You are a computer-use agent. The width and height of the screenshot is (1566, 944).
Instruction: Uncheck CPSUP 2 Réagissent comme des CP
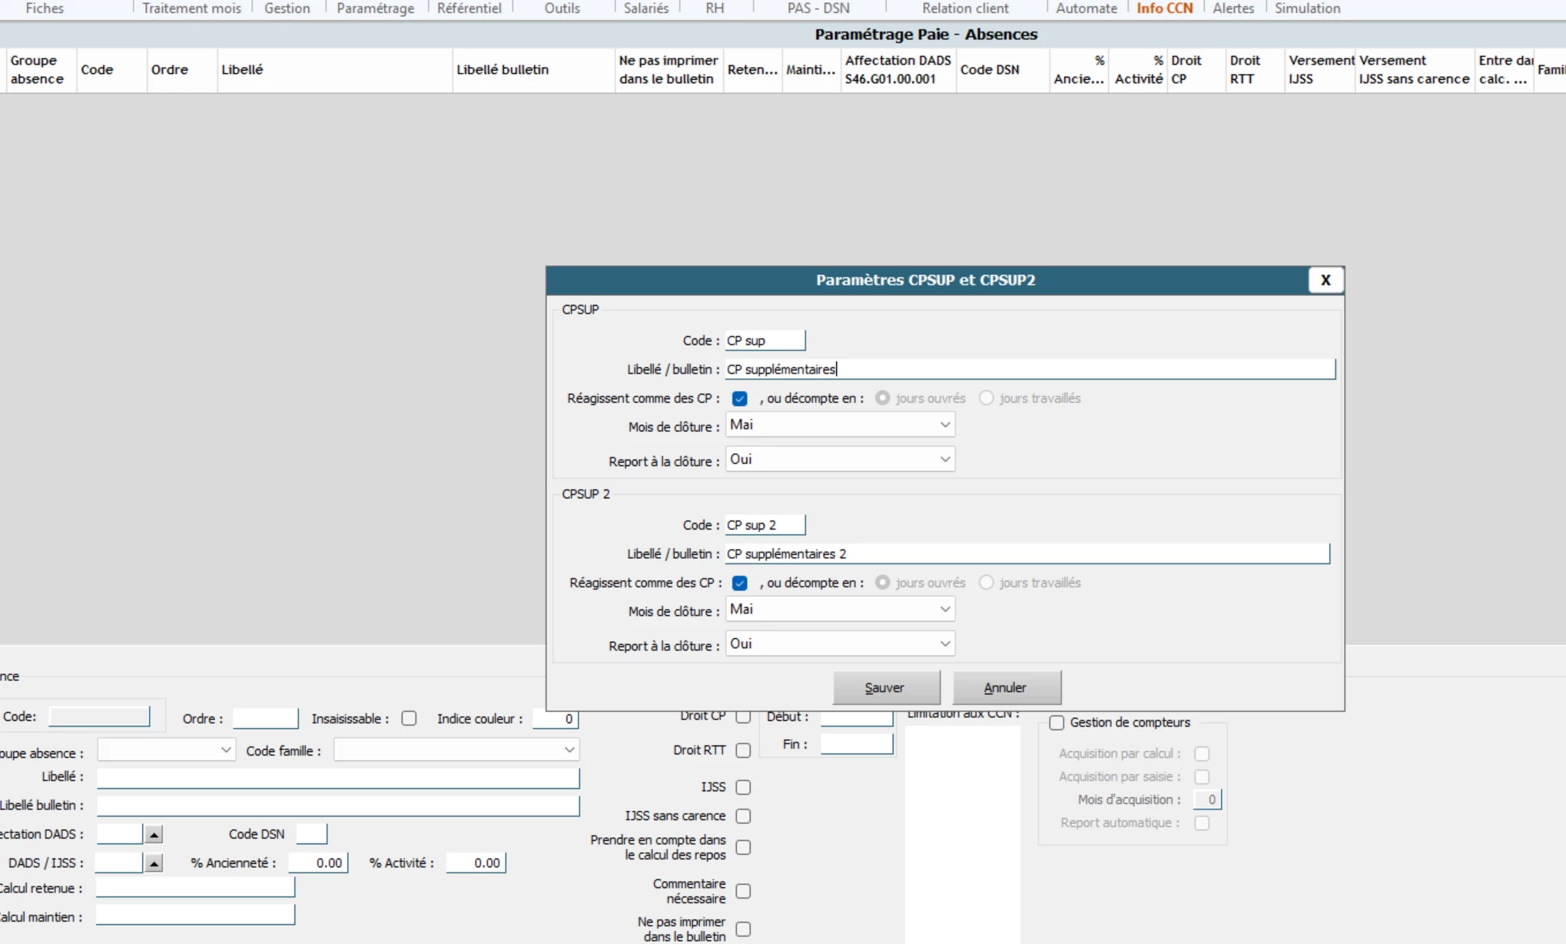(x=739, y=583)
